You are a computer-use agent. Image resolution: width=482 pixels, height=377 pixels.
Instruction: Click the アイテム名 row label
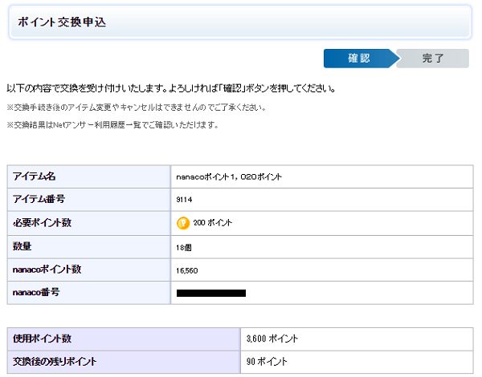tap(34, 176)
